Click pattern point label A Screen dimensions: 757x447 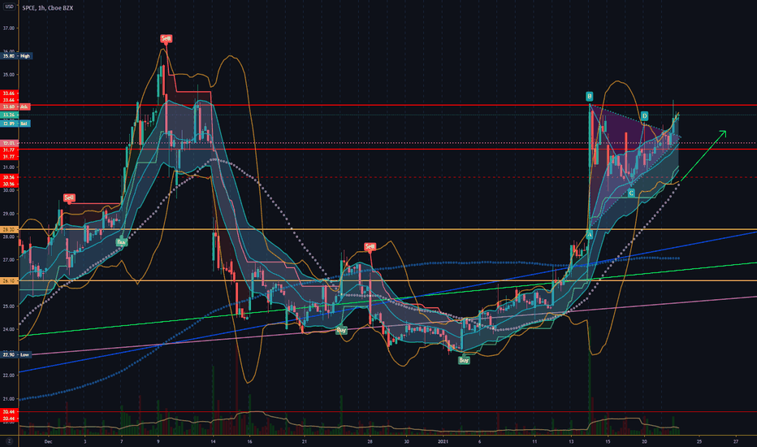point(589,234)
